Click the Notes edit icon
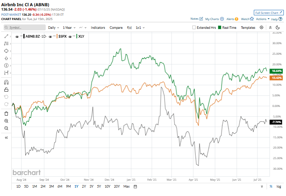The width and height of the screenshot is (286, 196). tap(201, 19)
